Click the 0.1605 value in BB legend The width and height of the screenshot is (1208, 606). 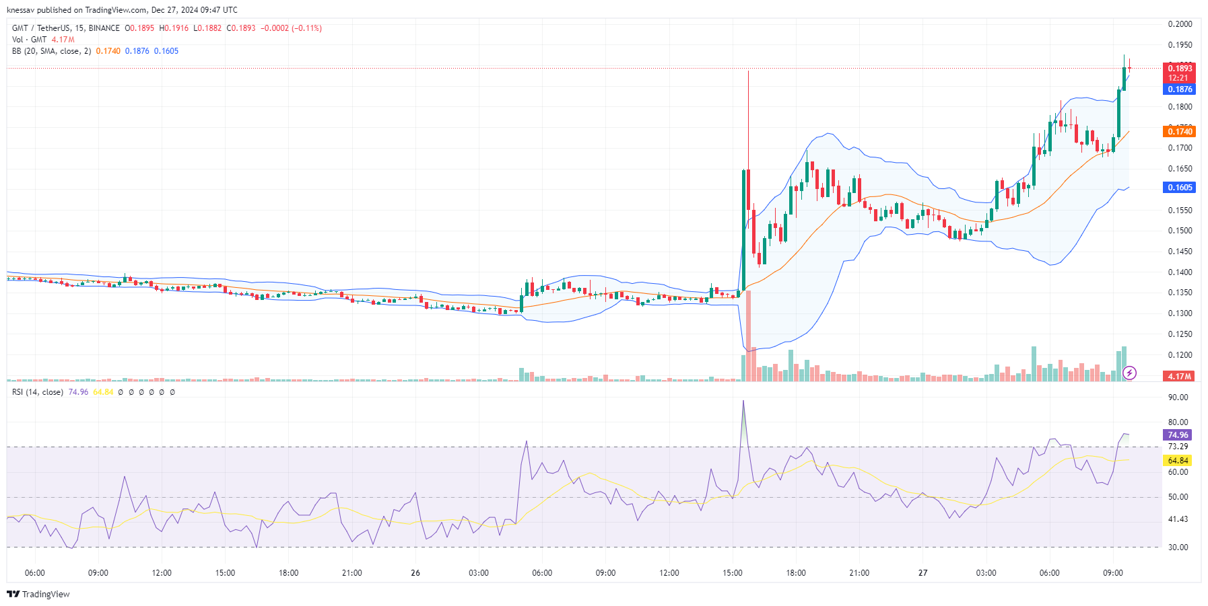(166, 51)
